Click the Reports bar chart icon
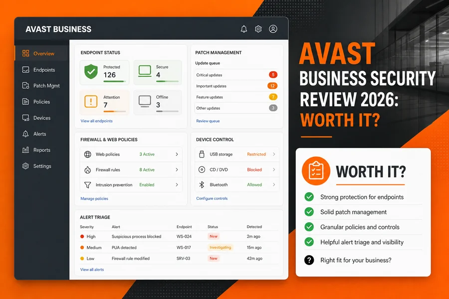The height and width of the screenshot is (299, 449). tap(26, 149)
